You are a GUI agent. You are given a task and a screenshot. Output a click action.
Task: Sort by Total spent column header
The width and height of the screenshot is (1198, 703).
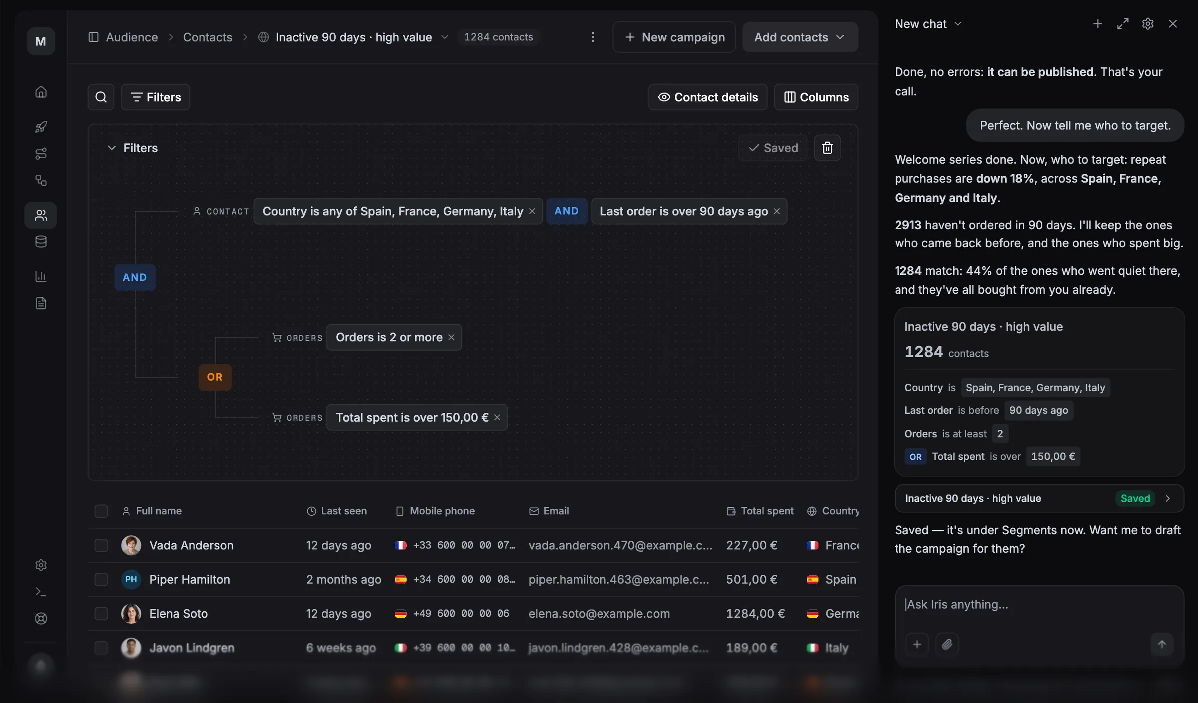(760, 511)
